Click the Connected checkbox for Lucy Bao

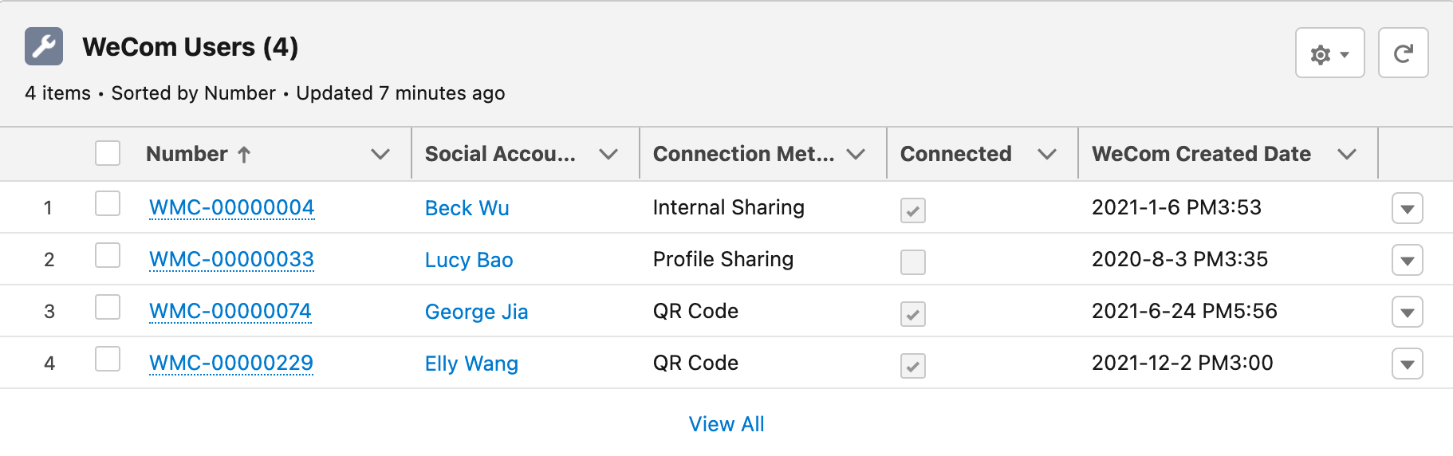(913, 262)
